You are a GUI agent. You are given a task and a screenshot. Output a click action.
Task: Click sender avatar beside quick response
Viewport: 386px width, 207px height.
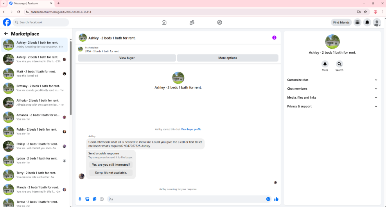pyautogui.click(x=81, y=176)
